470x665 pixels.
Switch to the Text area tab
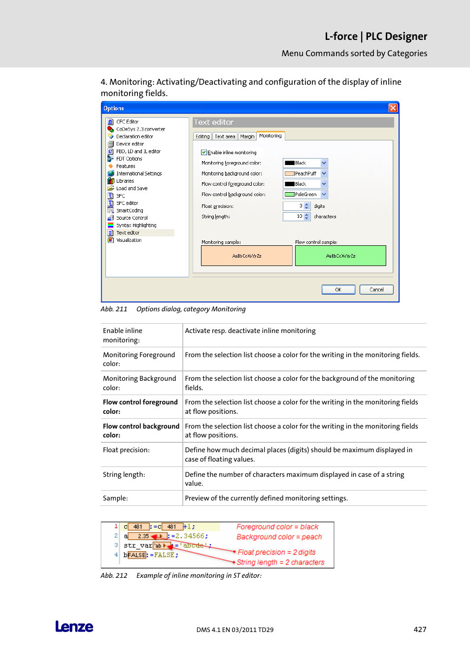pos(225,136)
